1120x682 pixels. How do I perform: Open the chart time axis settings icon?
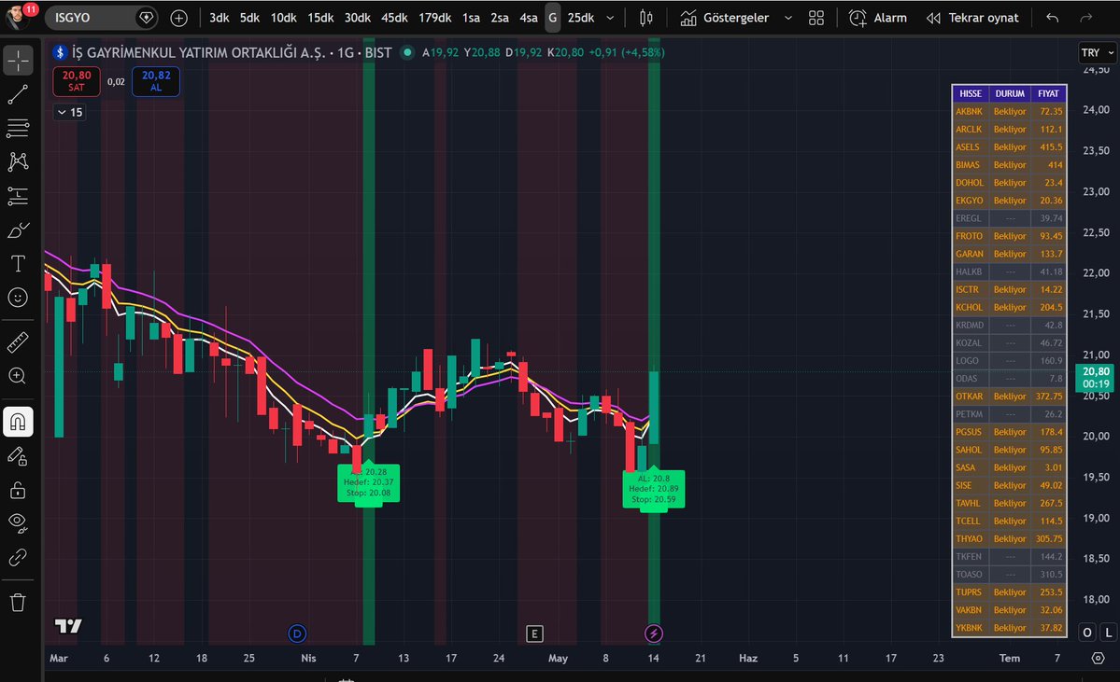tap(1098, 658)
